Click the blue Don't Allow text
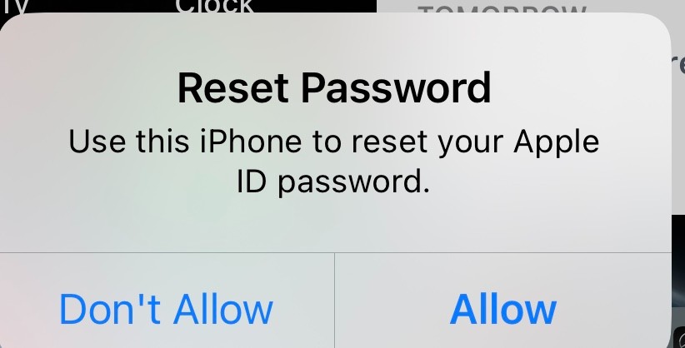Screen dimensions: 685x348 [166, 309]
